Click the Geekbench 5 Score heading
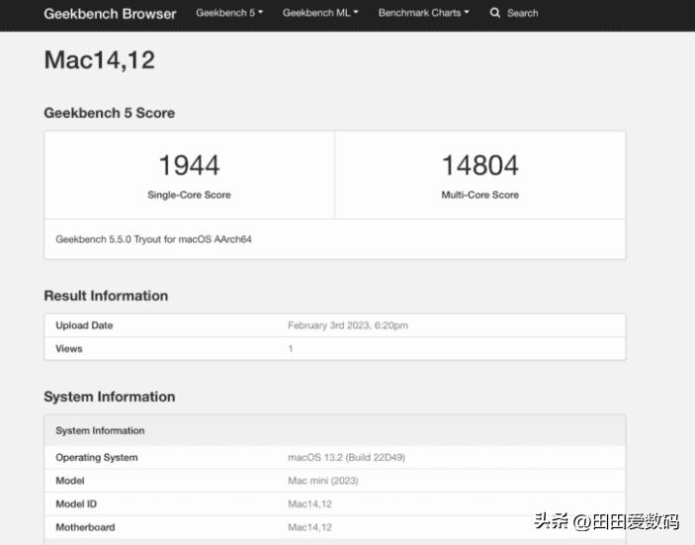The width and height of the screenshot is (695, 545). [x=109, y=113]
